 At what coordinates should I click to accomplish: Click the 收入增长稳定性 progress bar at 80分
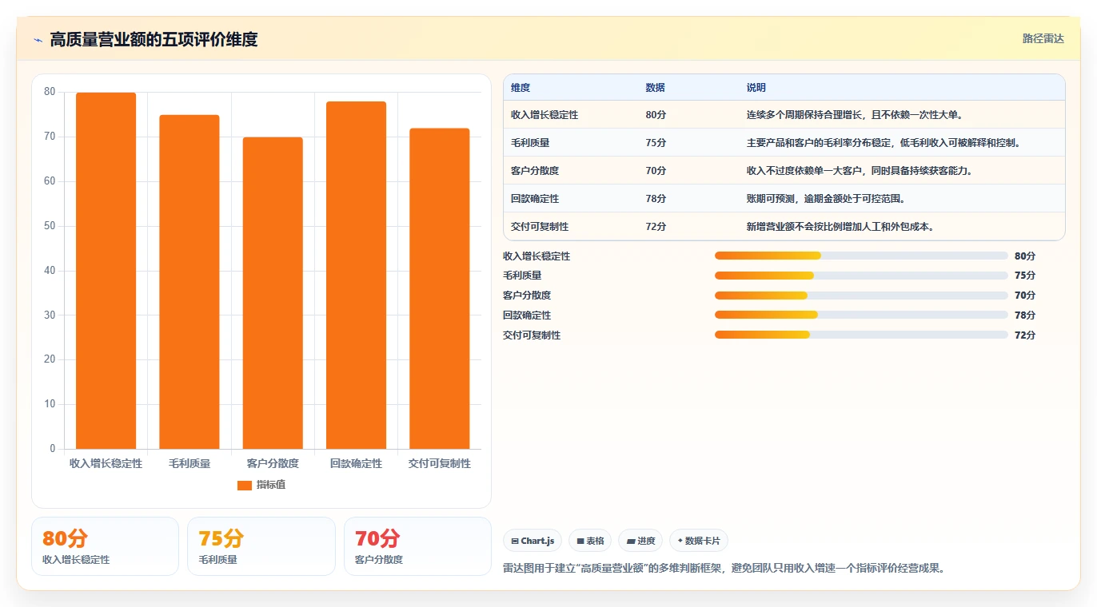tap(861, 256)
